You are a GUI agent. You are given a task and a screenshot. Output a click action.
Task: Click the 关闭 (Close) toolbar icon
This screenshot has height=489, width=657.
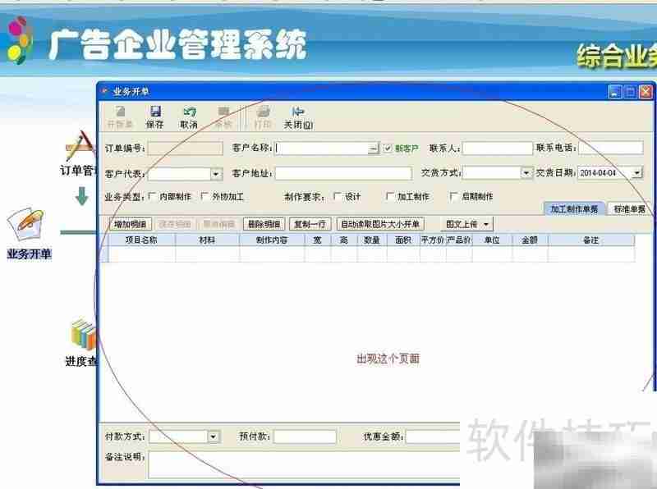click(x=298, y=115)
